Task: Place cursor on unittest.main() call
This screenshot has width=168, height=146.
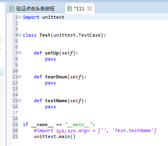Action: pos(55,136)
